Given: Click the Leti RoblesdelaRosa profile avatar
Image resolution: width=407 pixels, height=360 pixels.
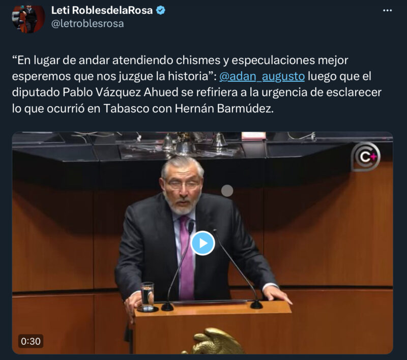Looking at the screenshot, I should coord(28,18).
